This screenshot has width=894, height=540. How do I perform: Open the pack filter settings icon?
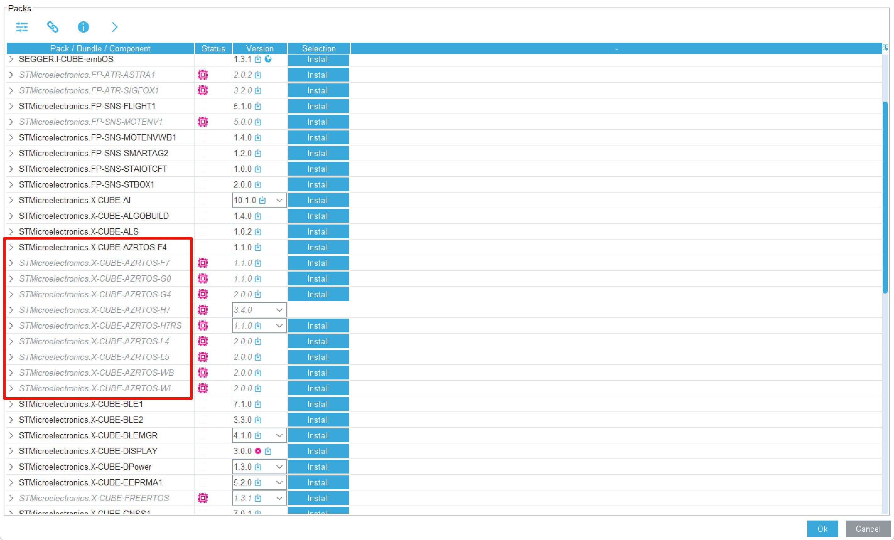pyautogui.click(x=22, y=27)
